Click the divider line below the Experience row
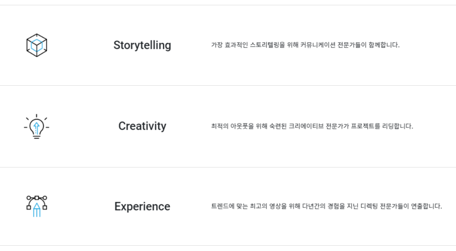The width and height of the screenshot is (456, 251). pos(228,245)
